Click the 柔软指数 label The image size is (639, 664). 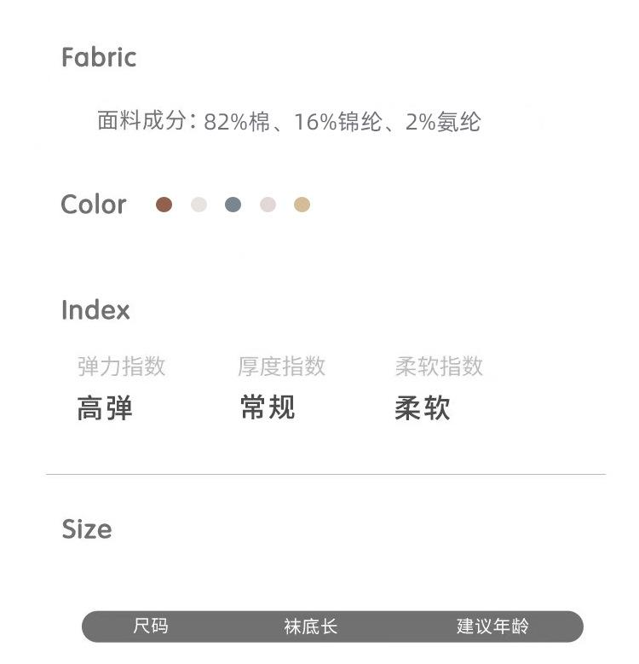click(439, 367)
